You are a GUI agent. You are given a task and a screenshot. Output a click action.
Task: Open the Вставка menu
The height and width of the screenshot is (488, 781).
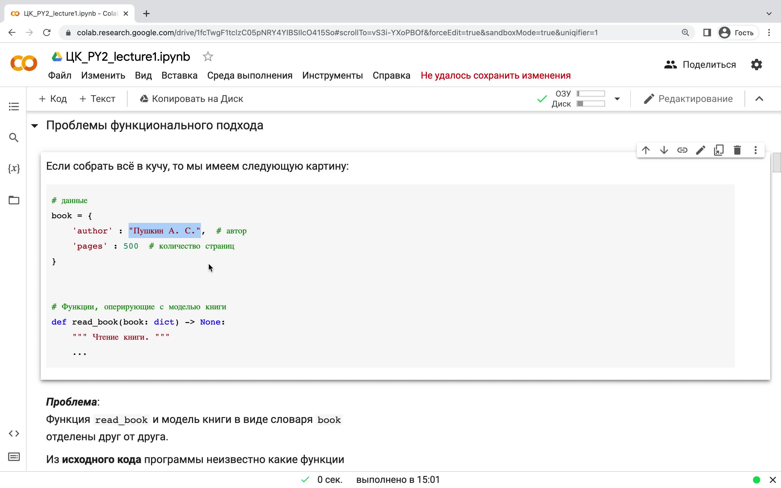(180, 76)
